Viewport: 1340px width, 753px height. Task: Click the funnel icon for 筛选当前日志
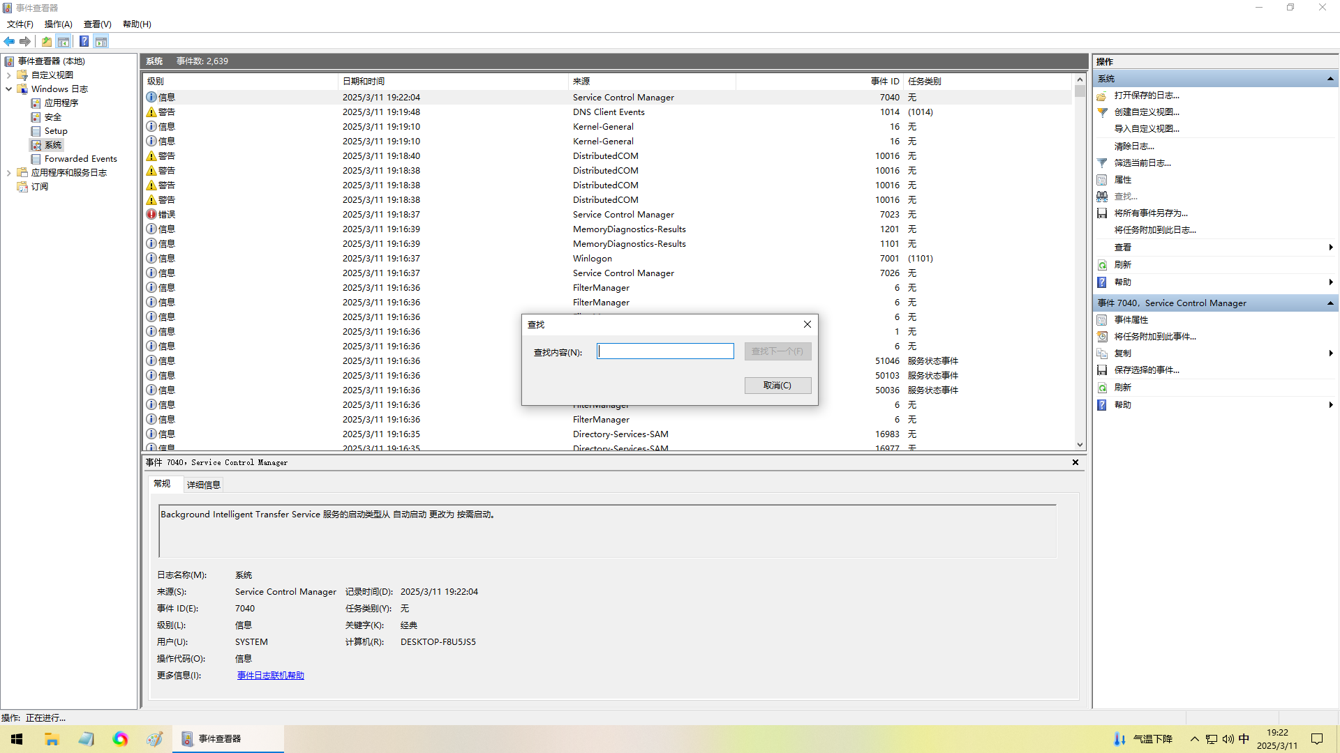(1102, 163)
